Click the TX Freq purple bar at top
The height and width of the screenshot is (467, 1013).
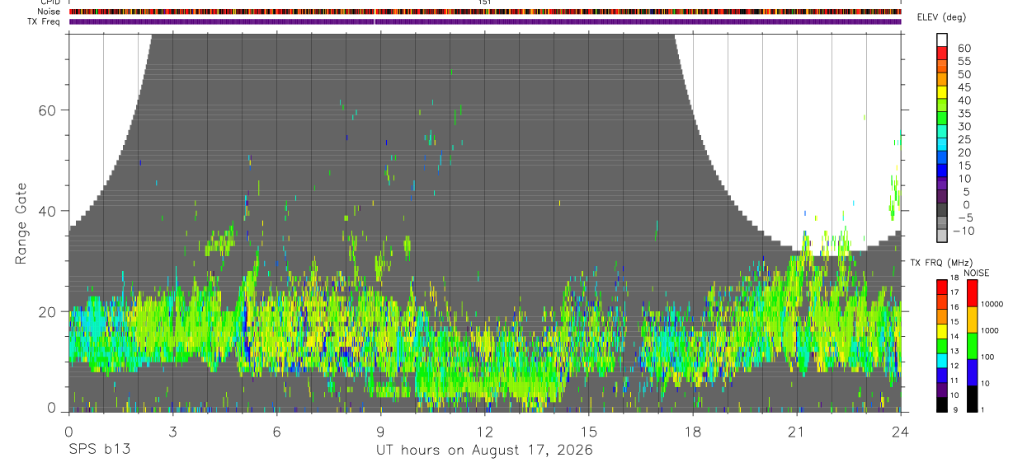485,21
